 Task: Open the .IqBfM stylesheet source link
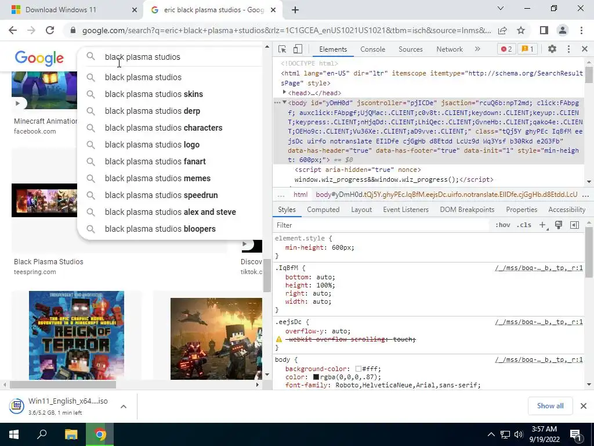tap(539, 268)
